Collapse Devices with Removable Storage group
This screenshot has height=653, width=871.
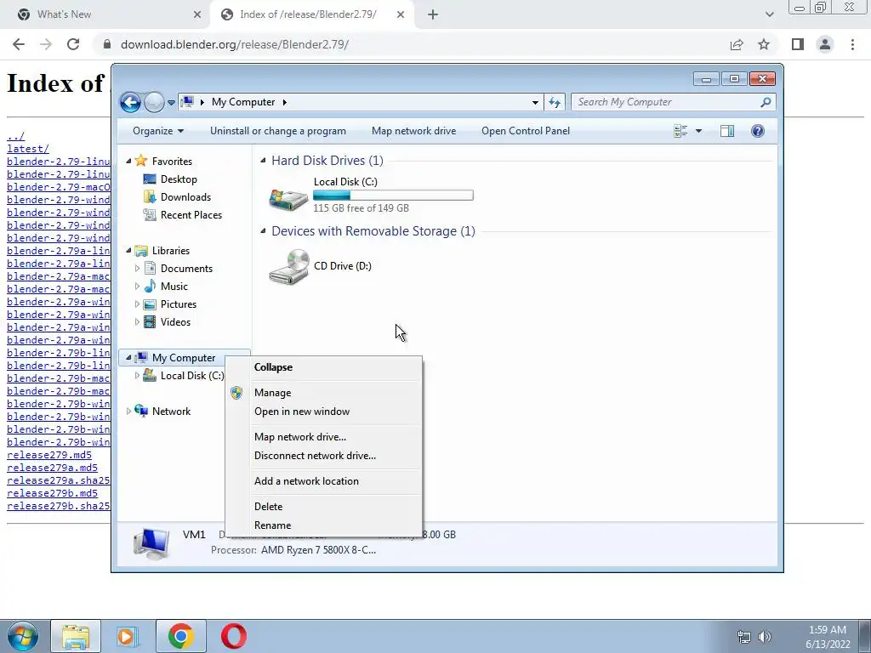click(x=264, y=231)
